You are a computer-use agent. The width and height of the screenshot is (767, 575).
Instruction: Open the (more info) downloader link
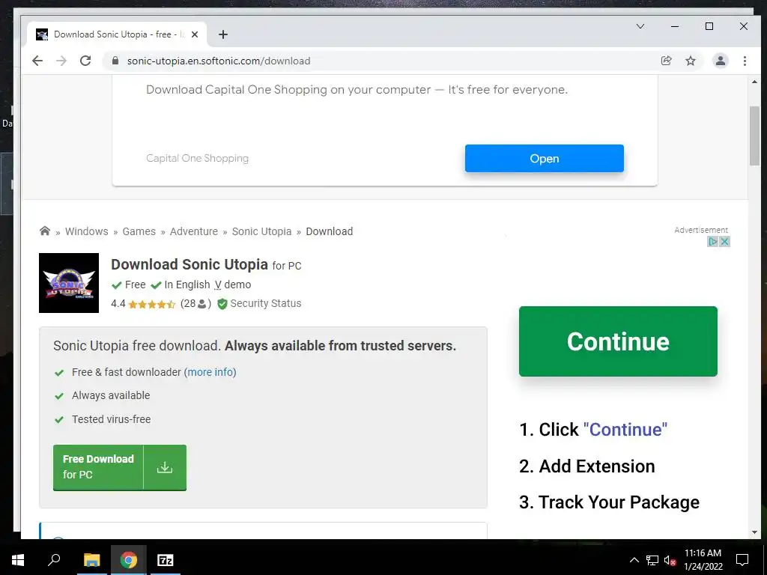(x=210, y=372)
